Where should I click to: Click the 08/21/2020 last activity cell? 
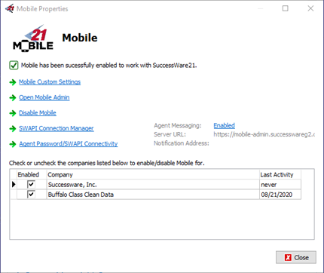click(280, 195)
